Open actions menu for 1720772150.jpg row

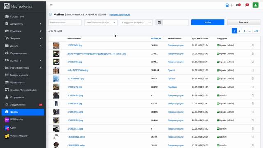(253, 87)
